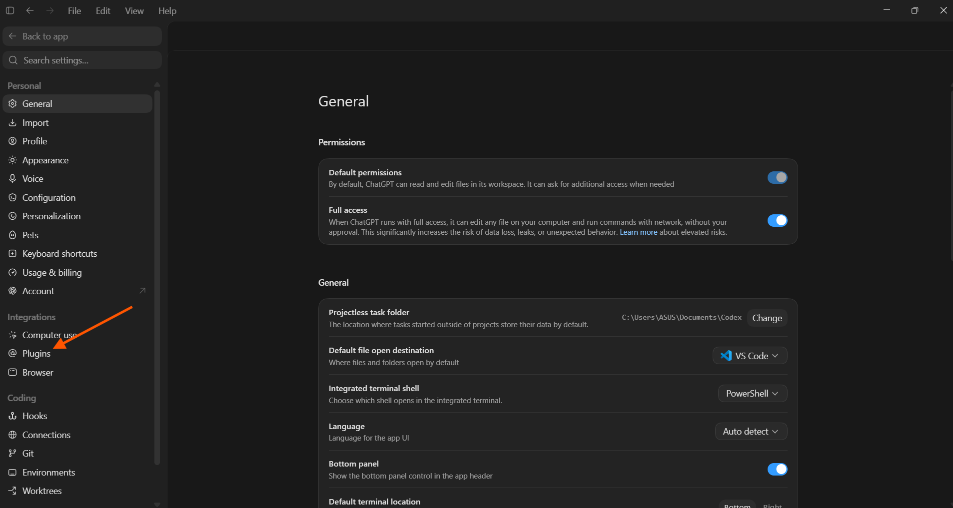Viewport: 953px width, 508px height.
Task: Open the Hooks anchor icon
Action: pyautogui.click(x=13, y=416)
